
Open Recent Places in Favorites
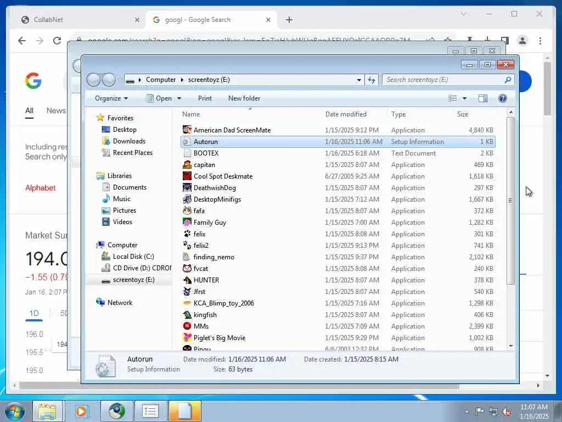(x=133, y=153)
